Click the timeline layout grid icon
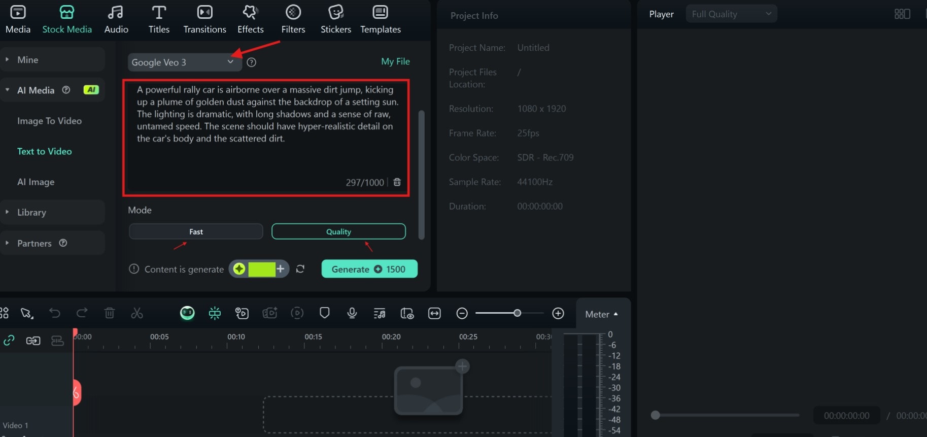Viewport: 927px width, 437px height. pos(5,313)
